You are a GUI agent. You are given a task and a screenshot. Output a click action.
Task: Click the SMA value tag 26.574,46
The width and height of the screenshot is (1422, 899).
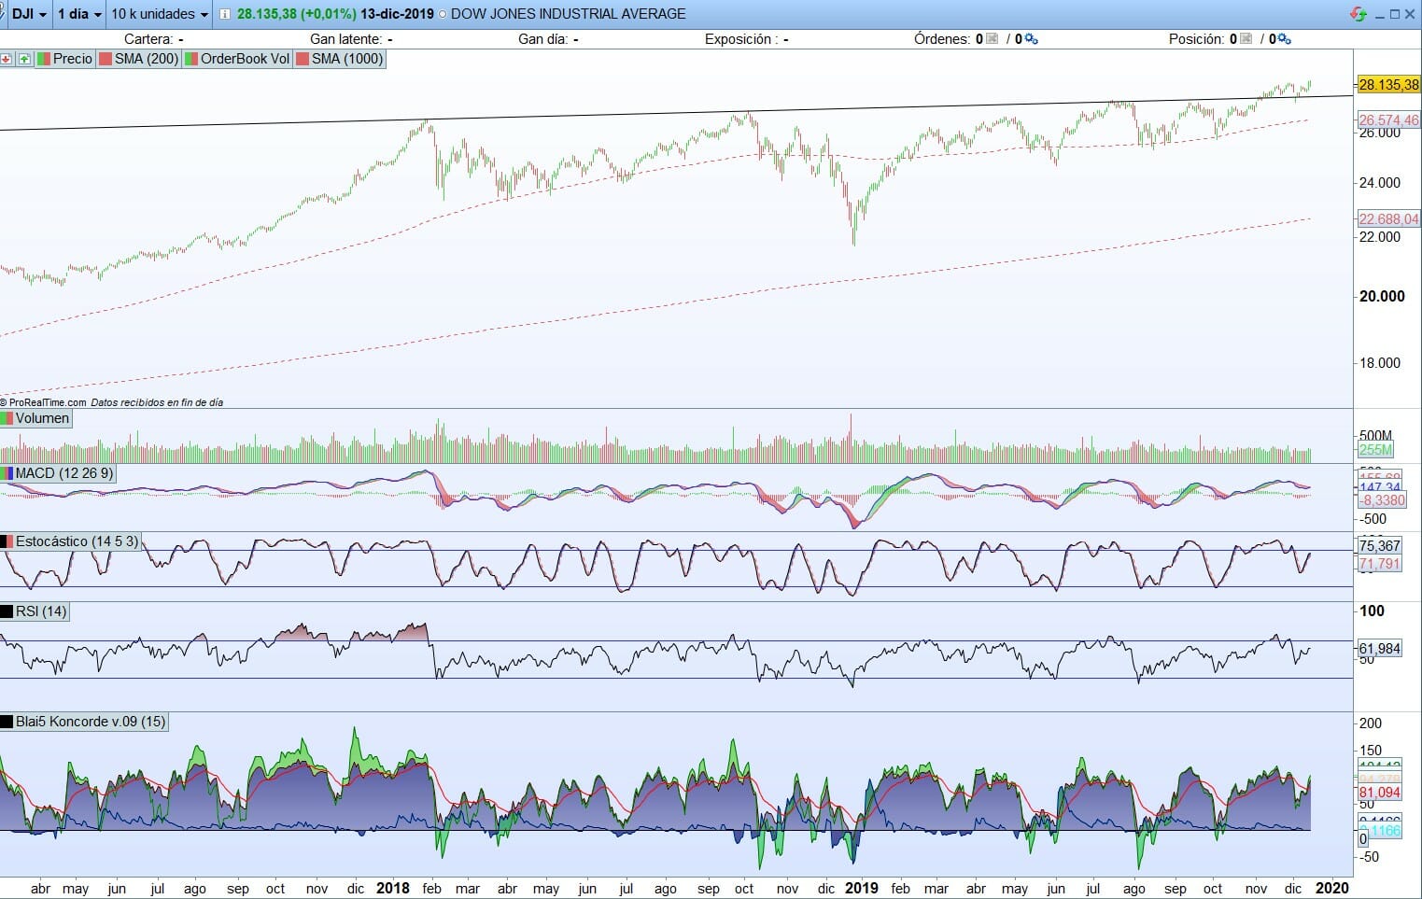point(1388,120)
